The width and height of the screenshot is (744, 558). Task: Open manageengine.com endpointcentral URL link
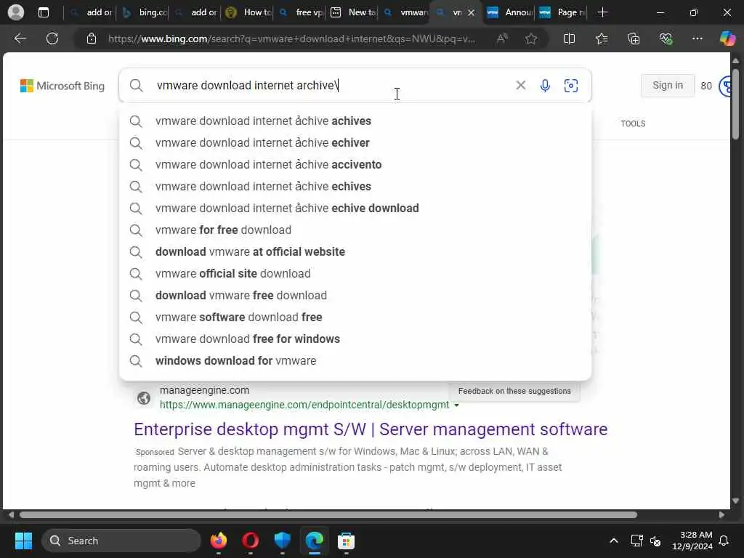tap(304, 405)
